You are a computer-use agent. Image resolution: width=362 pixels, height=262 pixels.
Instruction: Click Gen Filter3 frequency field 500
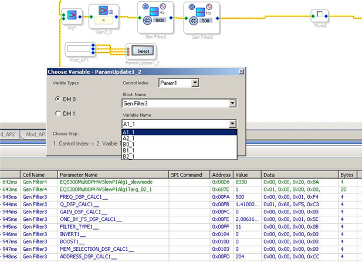click(205, 21)
